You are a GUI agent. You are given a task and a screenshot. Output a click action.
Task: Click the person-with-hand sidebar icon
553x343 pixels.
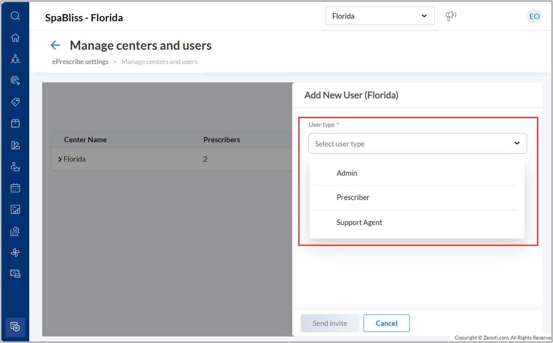[x=15, y=167]
